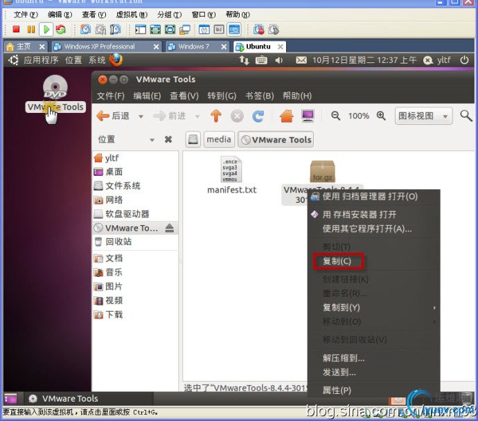Open properties from context menu
This screenshot has height=421, width=478.
[x=374, y=391]
